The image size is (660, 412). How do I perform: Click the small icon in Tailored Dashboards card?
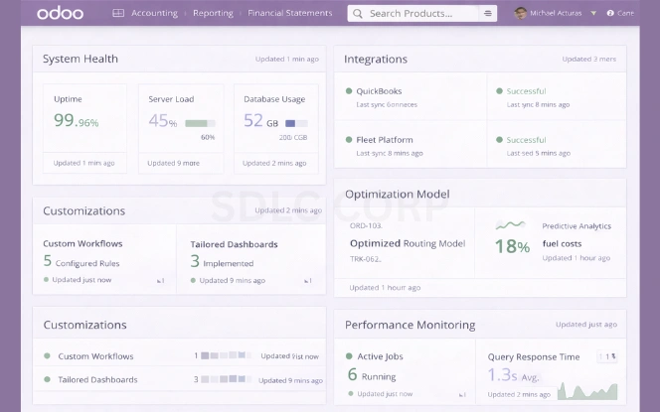tap(308, 280)
